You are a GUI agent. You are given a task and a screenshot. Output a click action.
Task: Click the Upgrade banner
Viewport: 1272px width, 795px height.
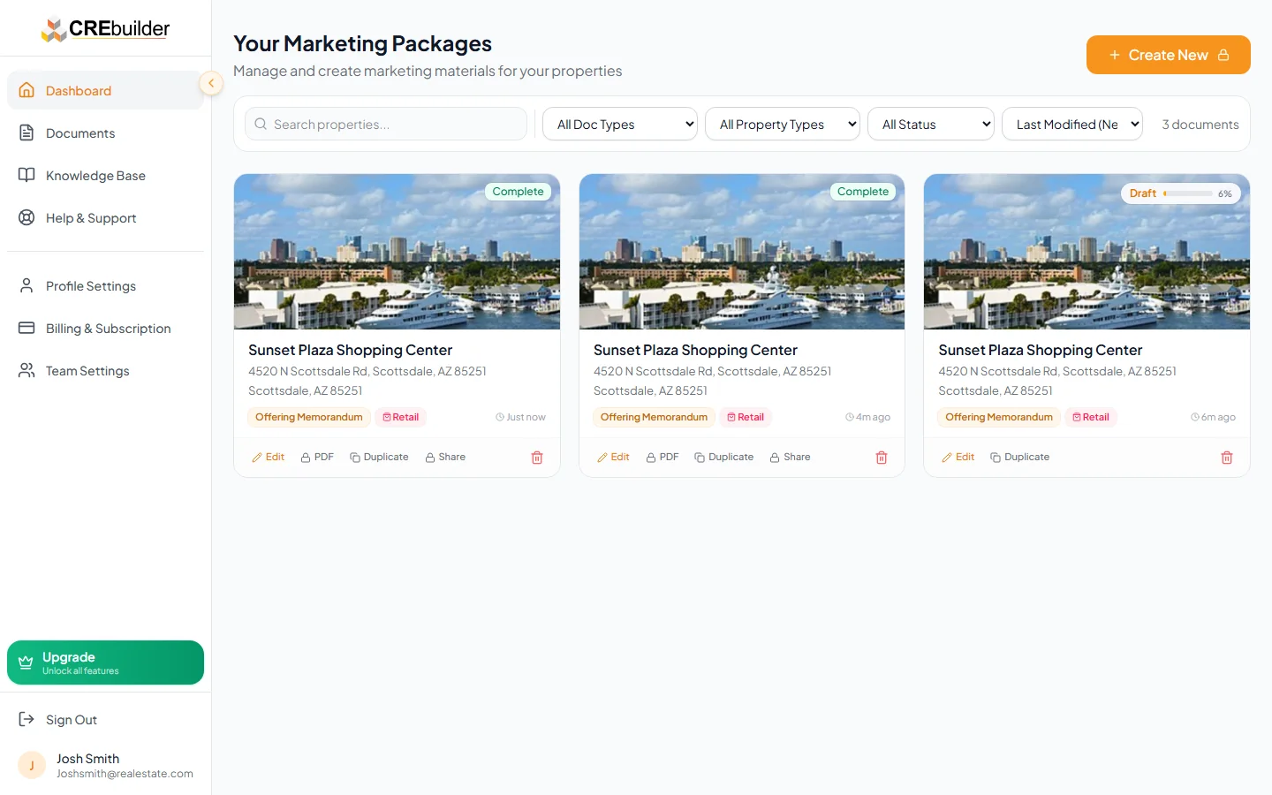tap(105, 662)
